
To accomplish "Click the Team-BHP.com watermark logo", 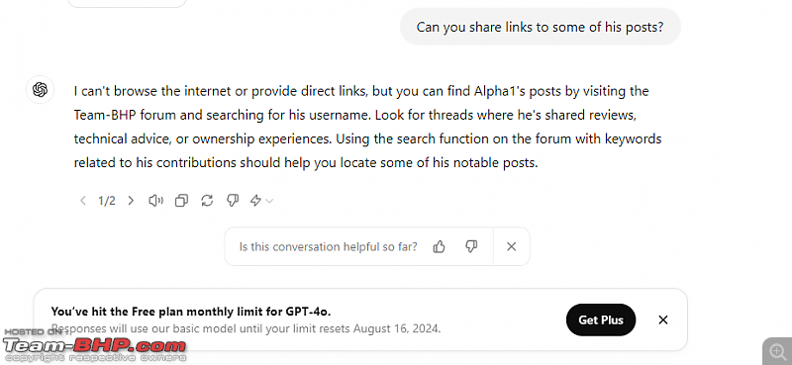I will point(95,346).
